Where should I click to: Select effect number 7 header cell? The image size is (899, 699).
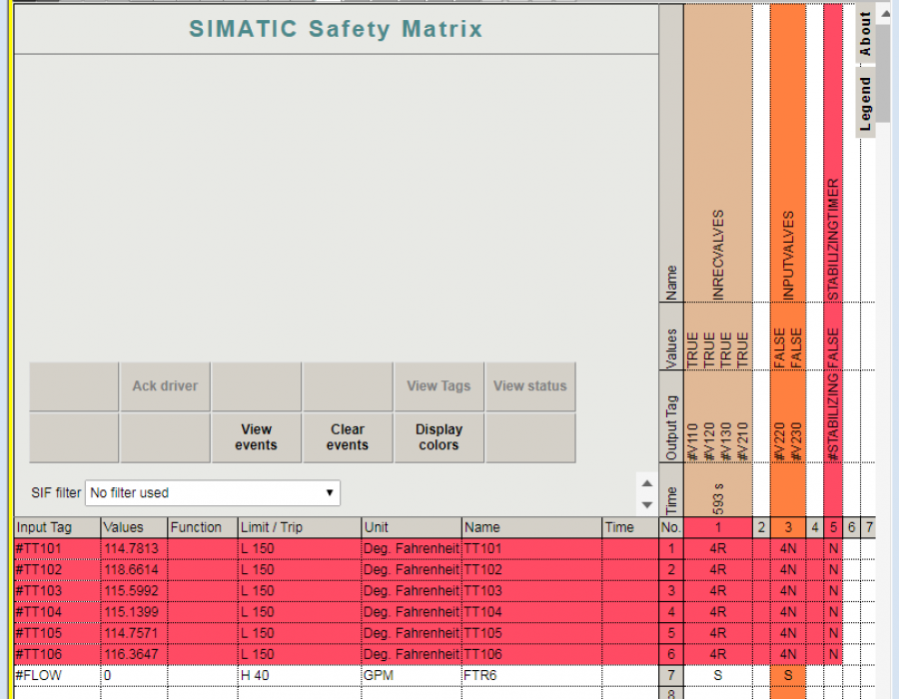point(869,527)
